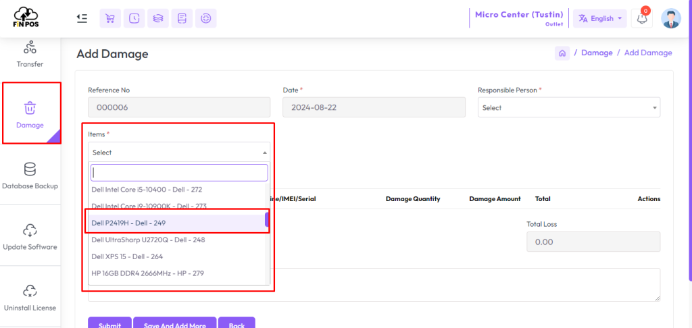Image resolution: width=692 pixels, height=328 pixels.
Task: Click the clock shortcut icon in the toolbar
Action: pyautogui.click(x=134, y=18)
